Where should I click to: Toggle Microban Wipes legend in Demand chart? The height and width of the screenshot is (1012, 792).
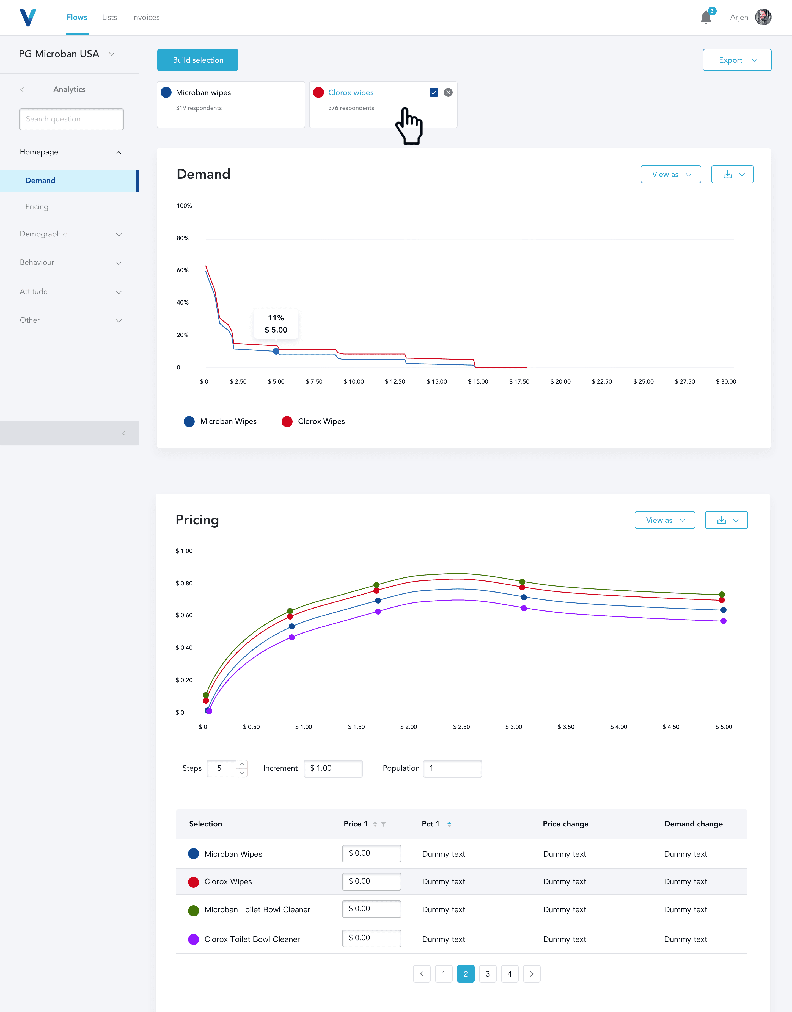(x=220, y=421)
